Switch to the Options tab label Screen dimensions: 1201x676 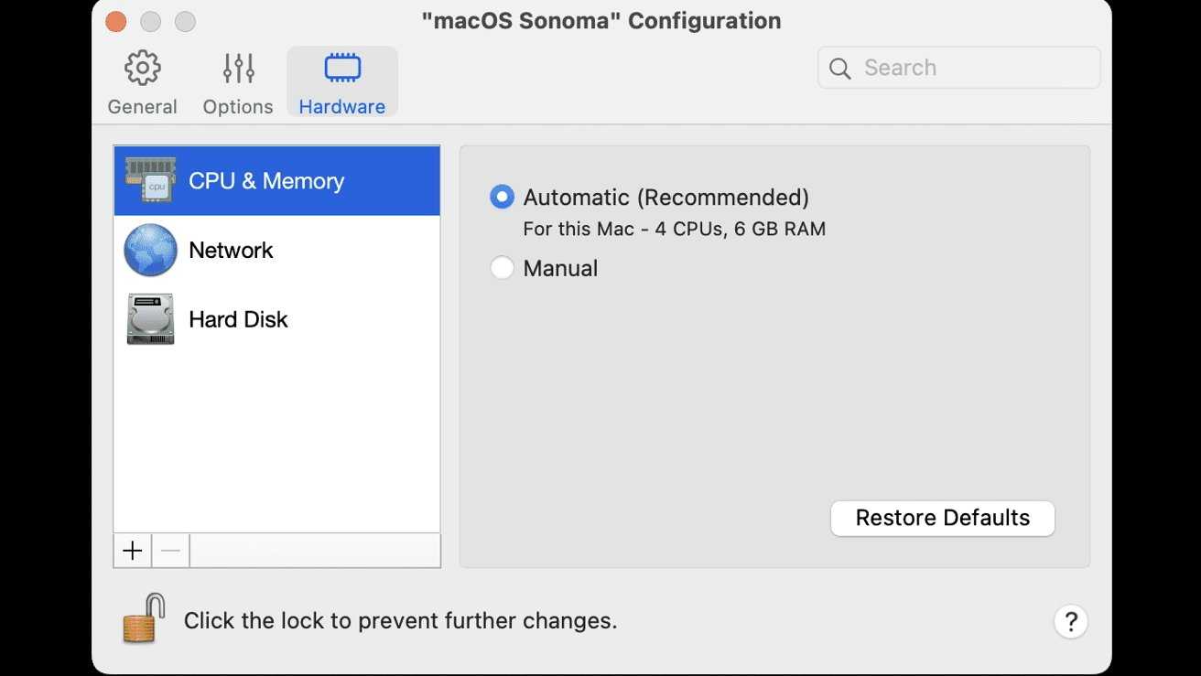pos(238,107)
